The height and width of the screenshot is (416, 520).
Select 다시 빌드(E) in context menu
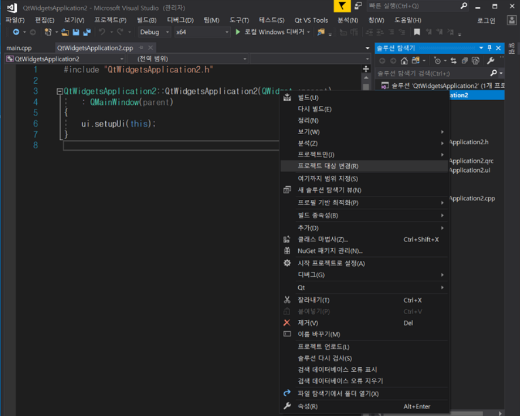pyautogui.click(x=363, y=109)
